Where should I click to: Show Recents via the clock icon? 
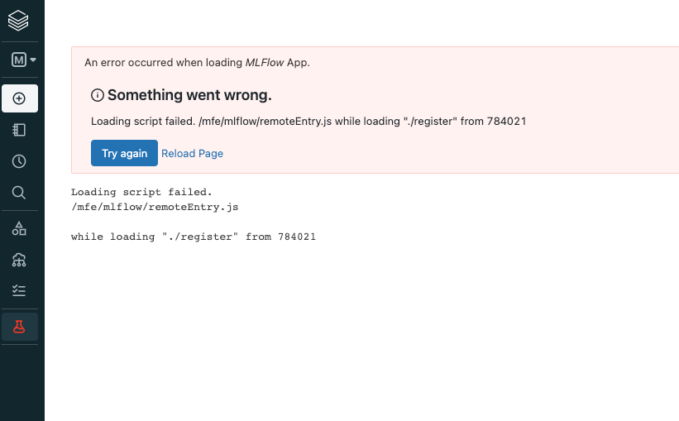tap(20, 161)
